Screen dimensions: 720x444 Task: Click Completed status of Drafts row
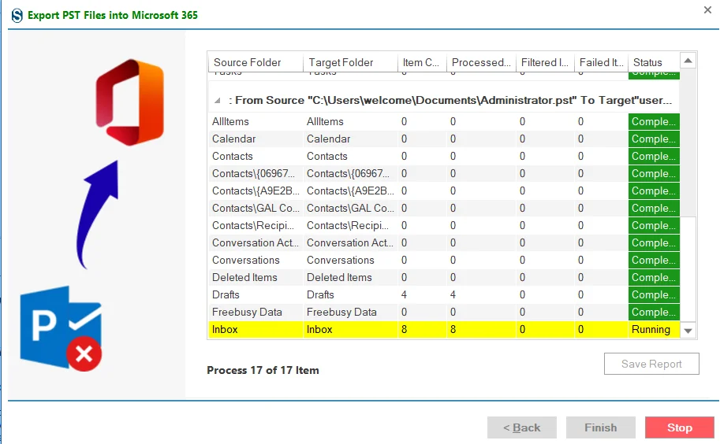click(x=654, y=294)
